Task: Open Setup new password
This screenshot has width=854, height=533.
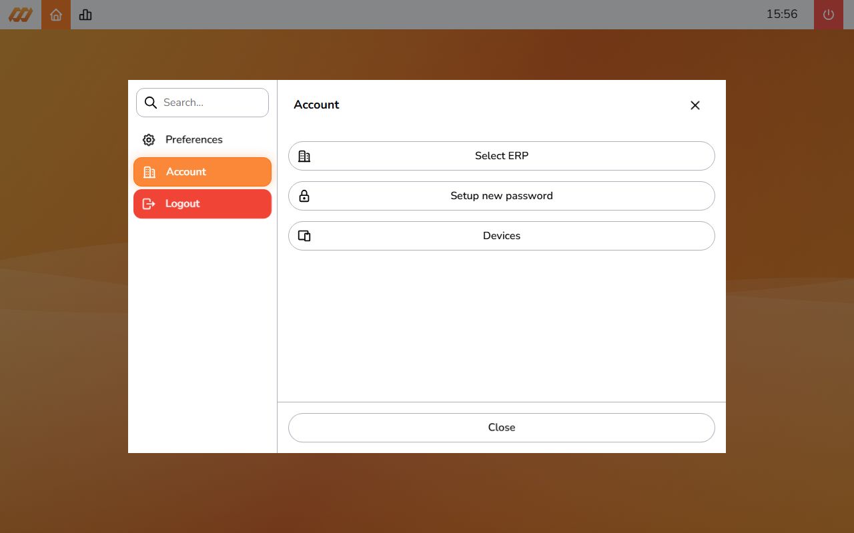Action: pyautogui.click(x=502, y=196)
